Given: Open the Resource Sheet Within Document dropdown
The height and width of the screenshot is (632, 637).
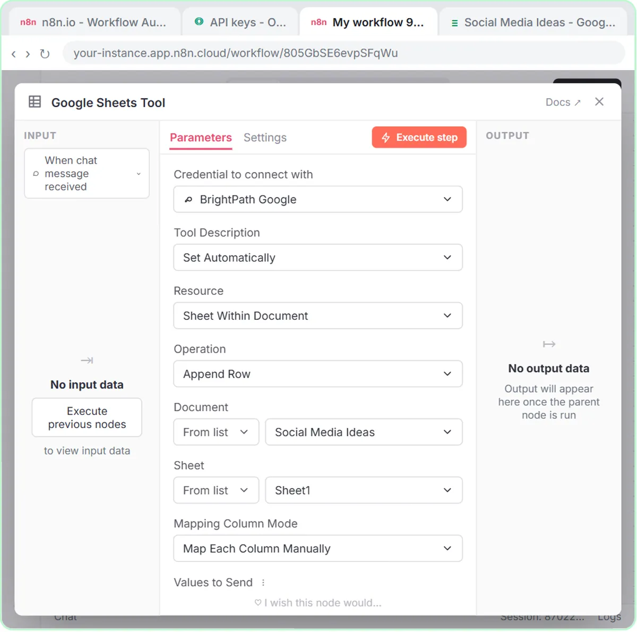Looking at the screenshot, I should coord(318,316).
